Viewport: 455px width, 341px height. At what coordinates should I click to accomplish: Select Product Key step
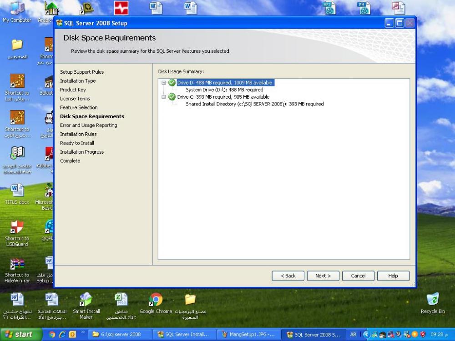click(73, 90)
